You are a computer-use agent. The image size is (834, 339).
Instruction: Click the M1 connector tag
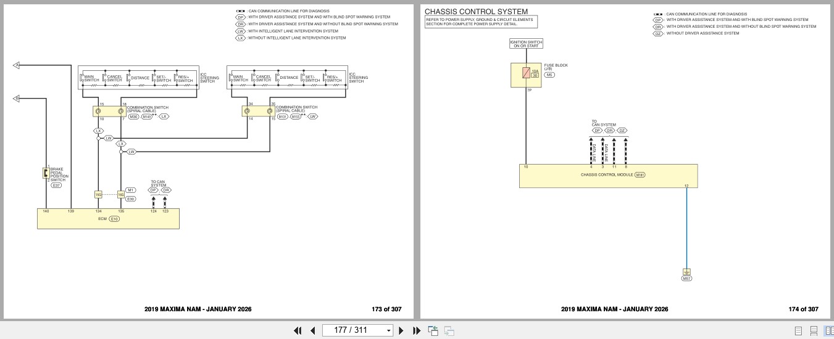tap(130, 190)
